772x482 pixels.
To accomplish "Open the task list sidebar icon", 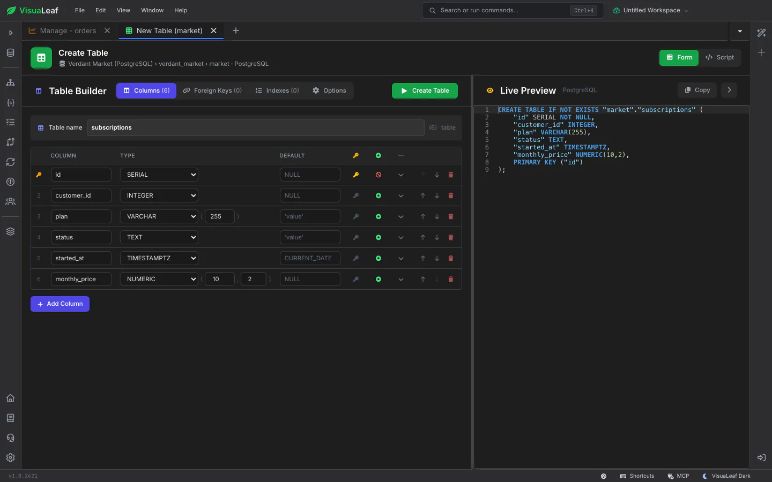I will [x=10, y=122].
